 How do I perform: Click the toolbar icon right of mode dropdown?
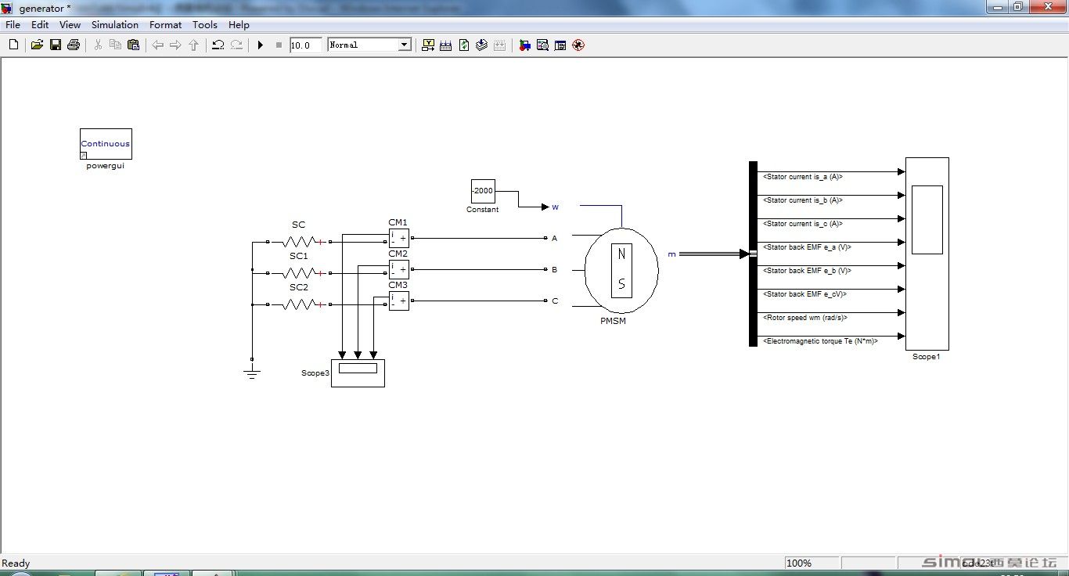click(428, 45)
